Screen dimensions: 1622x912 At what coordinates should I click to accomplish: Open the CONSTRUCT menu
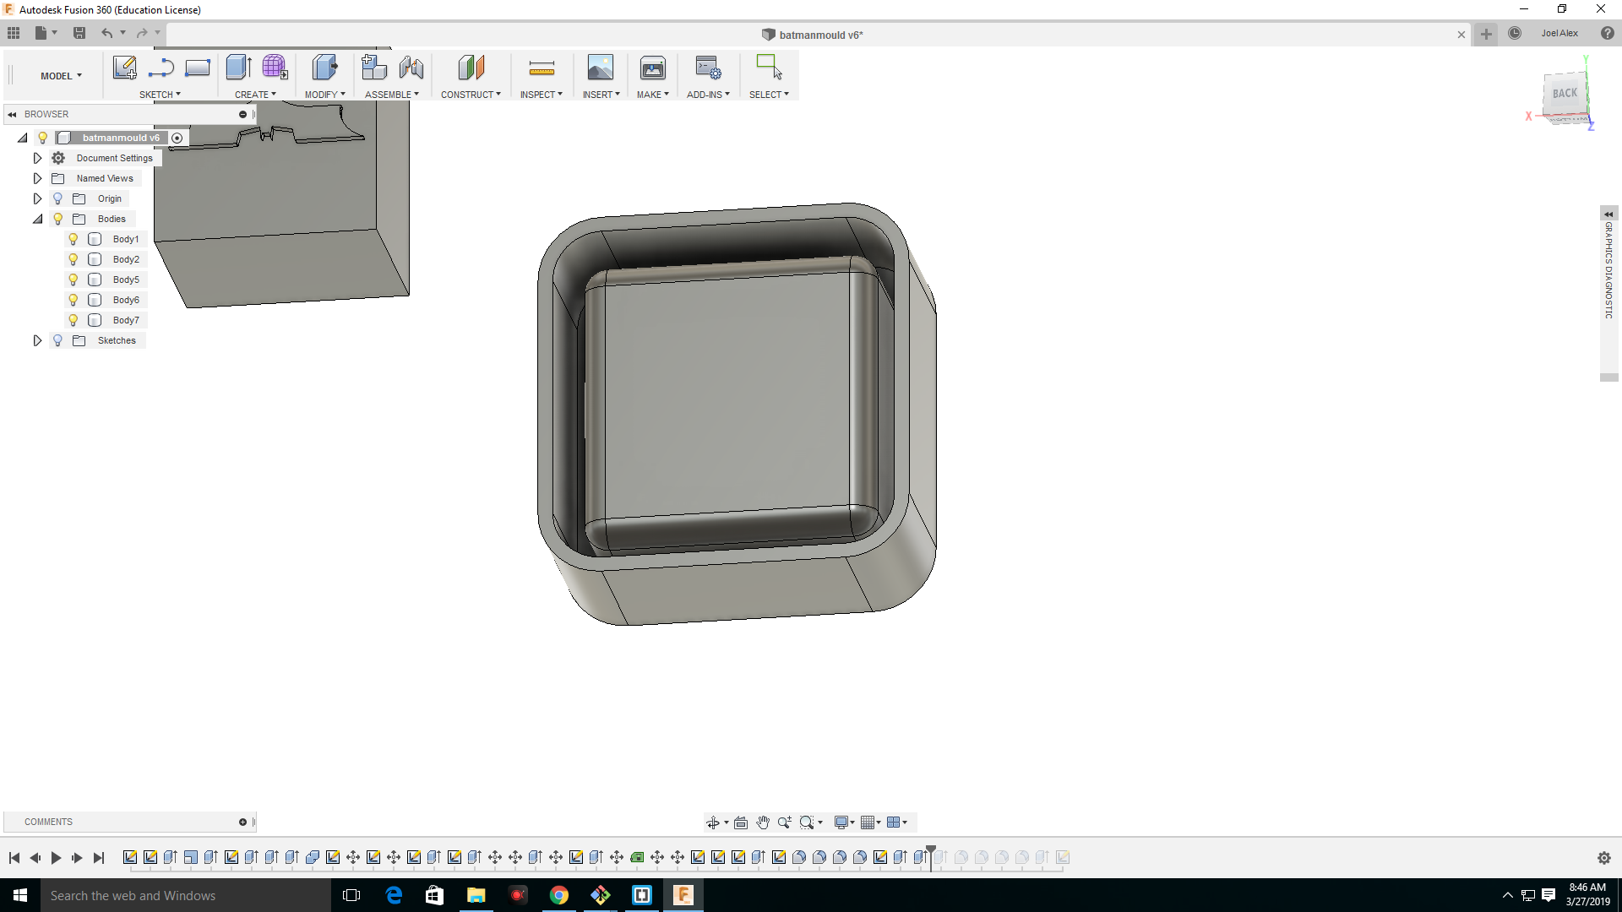pyautogui.click(x=470, y=95)
